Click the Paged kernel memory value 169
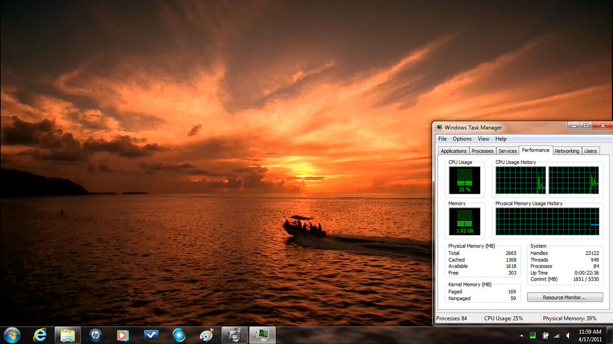613x344 pixels. coord(512,291)
